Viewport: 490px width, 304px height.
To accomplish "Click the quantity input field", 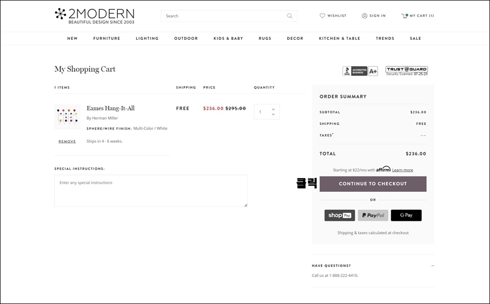I will tap(266, 112).
